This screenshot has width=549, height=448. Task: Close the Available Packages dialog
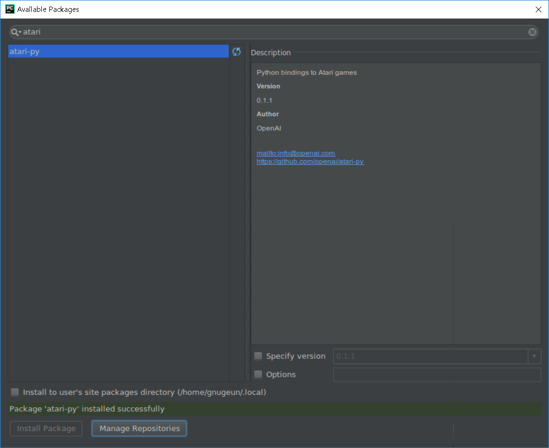coord(539,9)
